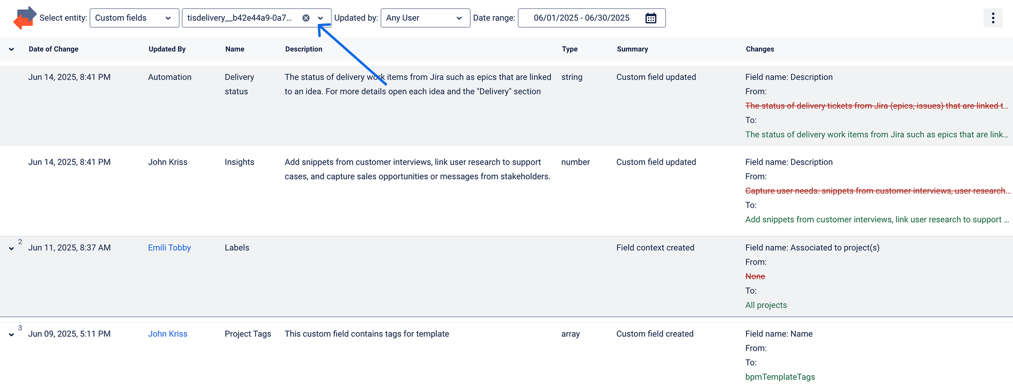Image resolution: width=1013 pixels, height=386 pixels.
Task: Open Emili Tobby user link
Action: pos(169,248)
